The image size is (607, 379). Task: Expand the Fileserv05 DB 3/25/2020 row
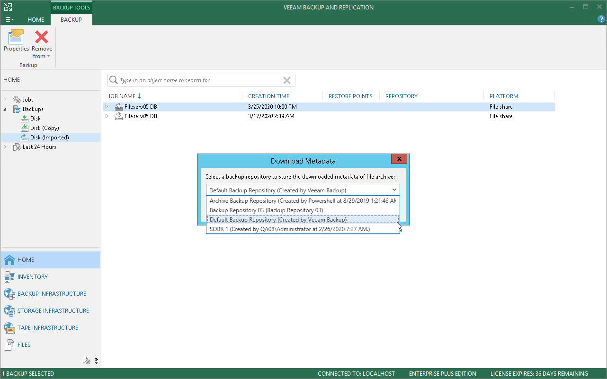tap(107, 107)
